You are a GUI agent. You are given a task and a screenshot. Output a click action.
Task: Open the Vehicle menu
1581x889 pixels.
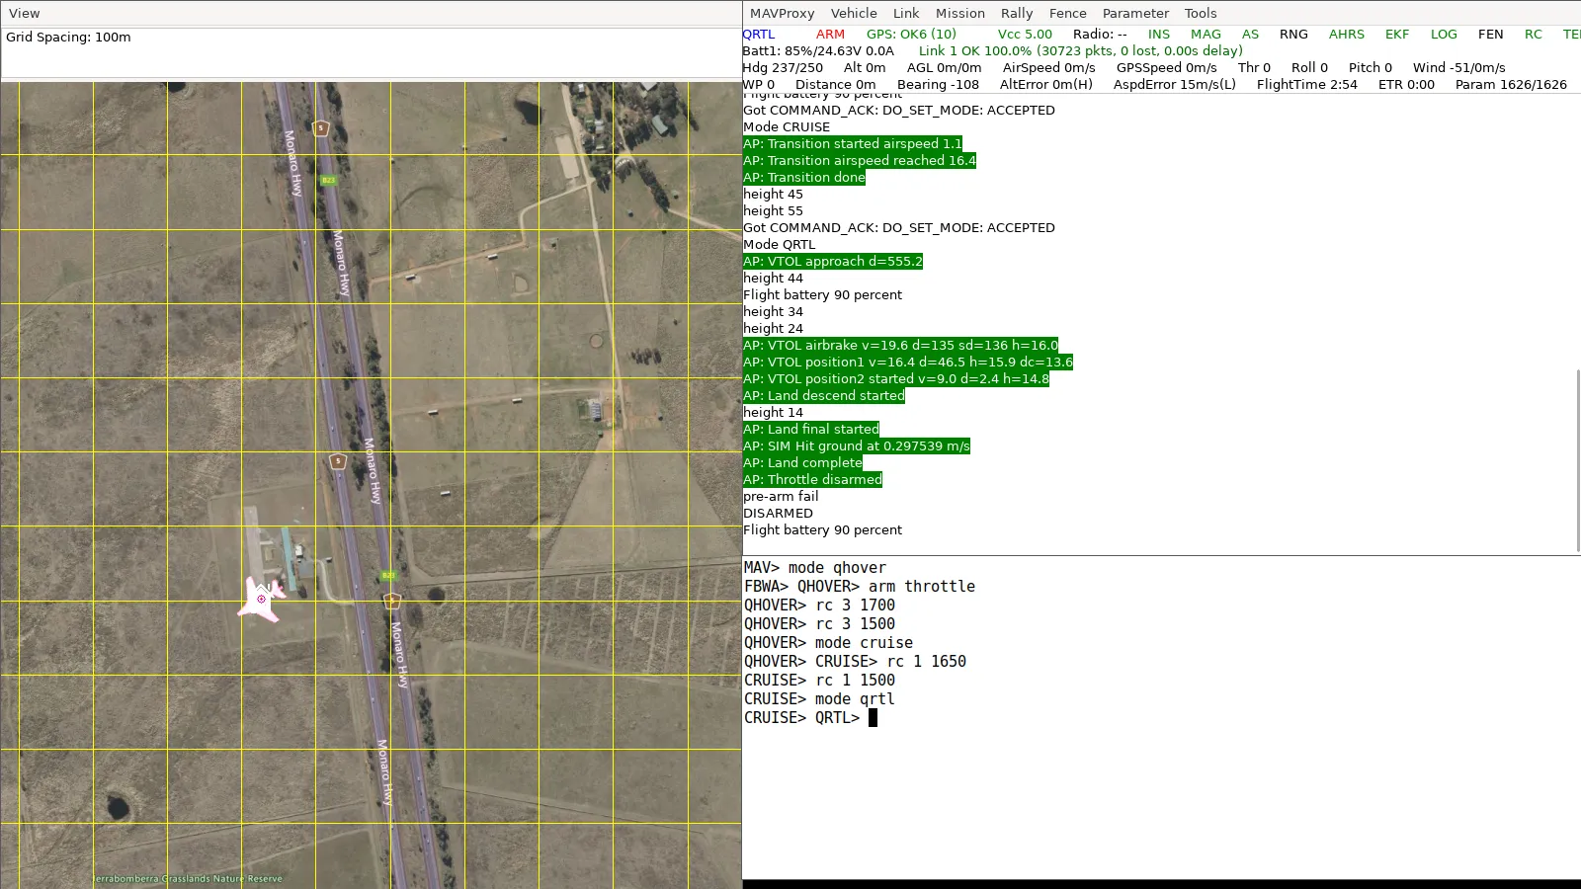(854, 13)
